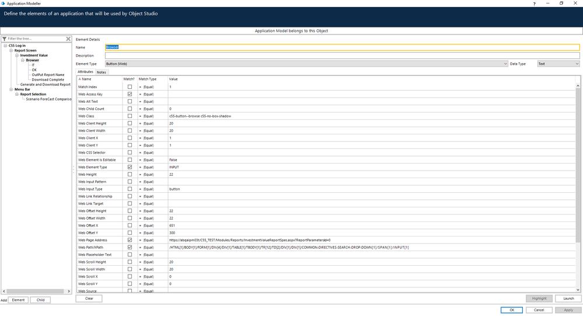Click the Cancel button

coord(539,310)
